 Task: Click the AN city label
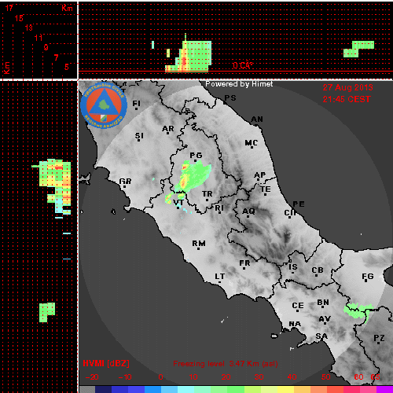click(x=257, y=119)
